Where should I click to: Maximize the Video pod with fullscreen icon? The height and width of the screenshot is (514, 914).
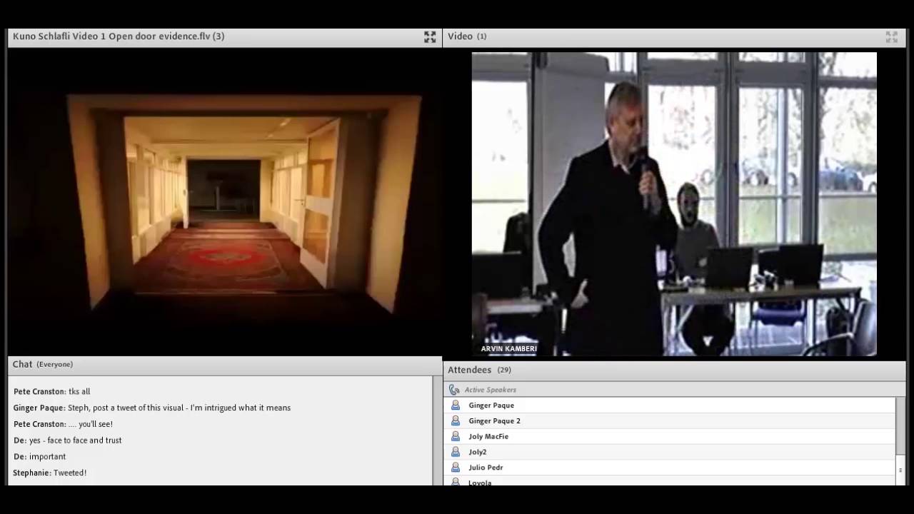pyautogui.click(x=891, y=36)
